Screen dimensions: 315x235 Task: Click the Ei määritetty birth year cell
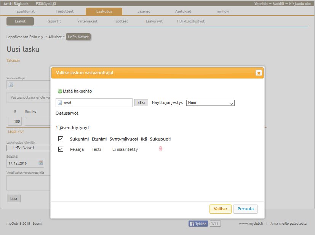pos(125,149)
